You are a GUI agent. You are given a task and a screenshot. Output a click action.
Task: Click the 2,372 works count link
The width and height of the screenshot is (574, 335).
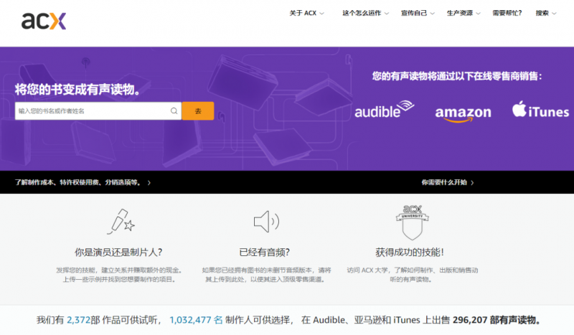[79, 320]
